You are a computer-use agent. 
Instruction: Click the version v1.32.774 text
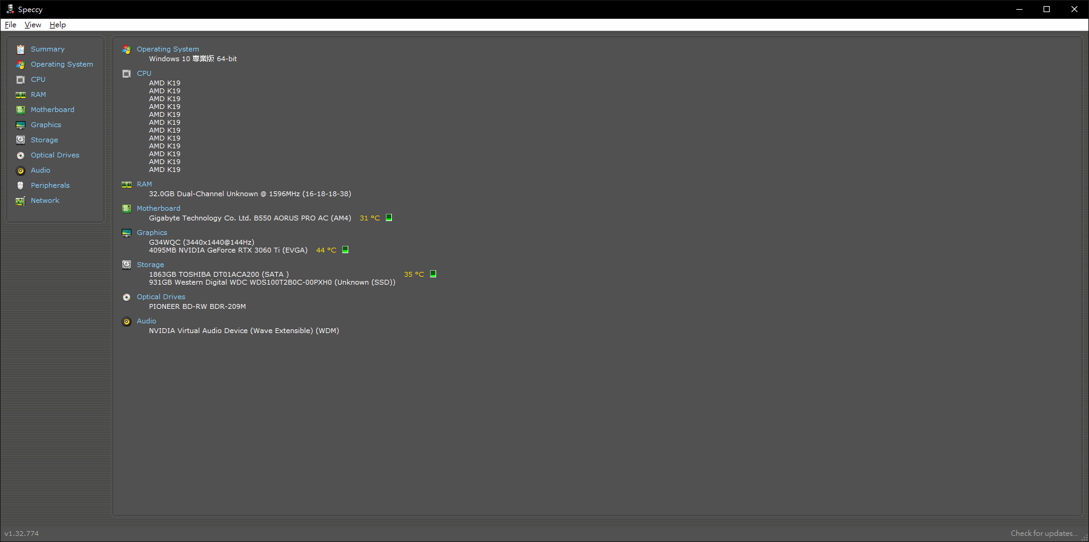pyautogui.click(x=21, y=534)
